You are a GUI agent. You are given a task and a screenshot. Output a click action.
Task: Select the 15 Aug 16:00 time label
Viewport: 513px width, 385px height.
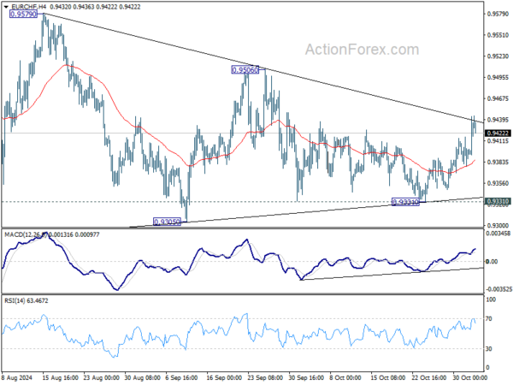pyautogui.click(x=60, y=377)
